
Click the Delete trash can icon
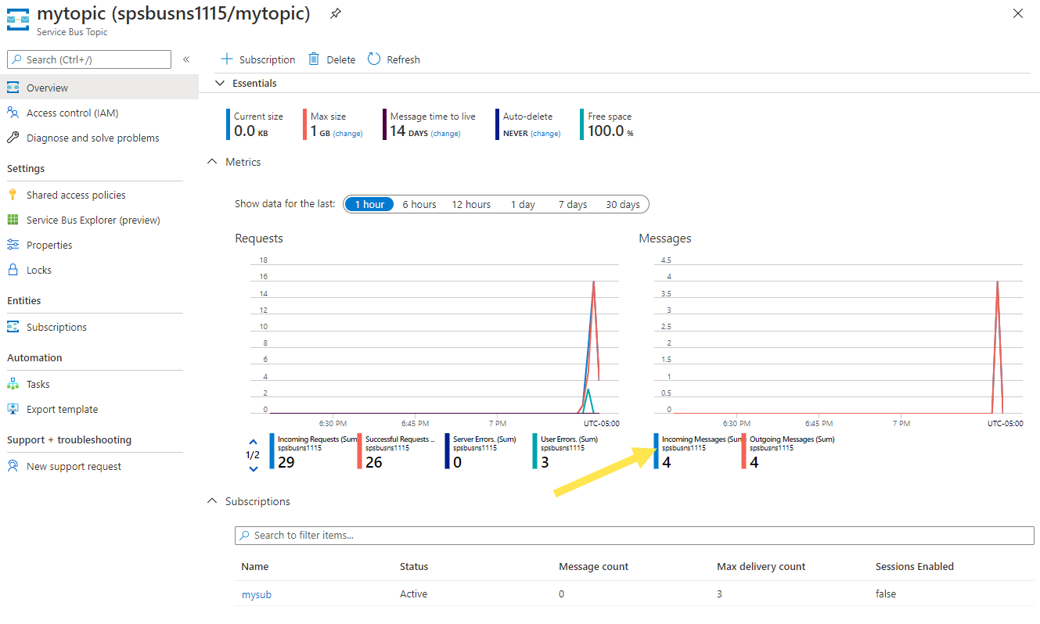(314, 59)
